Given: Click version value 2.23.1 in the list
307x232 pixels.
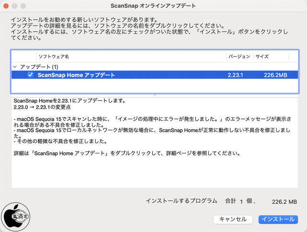Looking at the screenshot, I should (x=235, y=75).
